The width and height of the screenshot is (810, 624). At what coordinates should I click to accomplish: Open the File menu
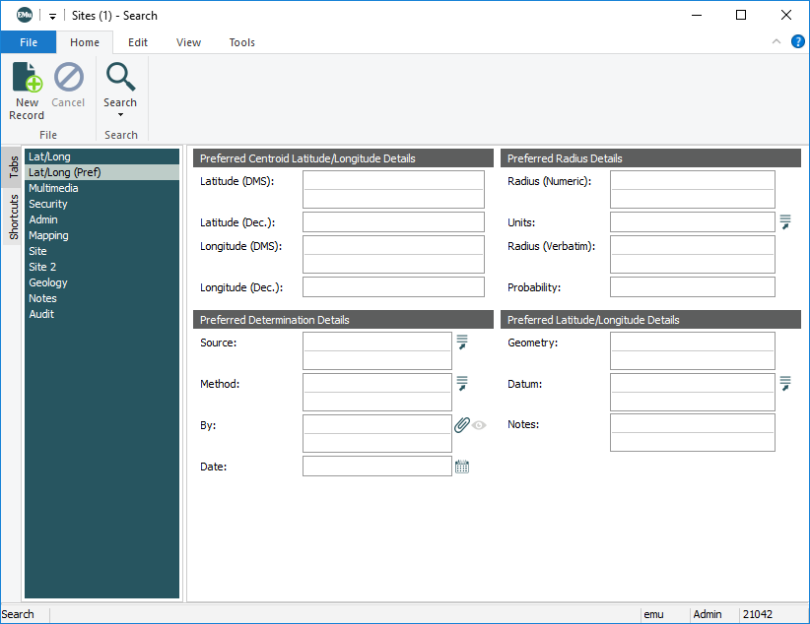coord(29,42)
